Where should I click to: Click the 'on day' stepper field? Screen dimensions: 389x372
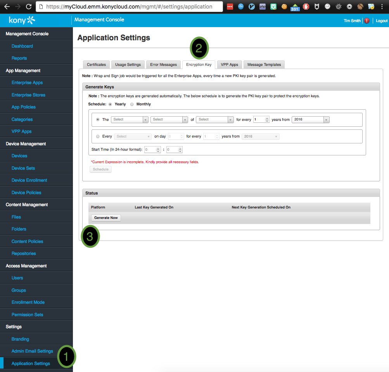176,136
